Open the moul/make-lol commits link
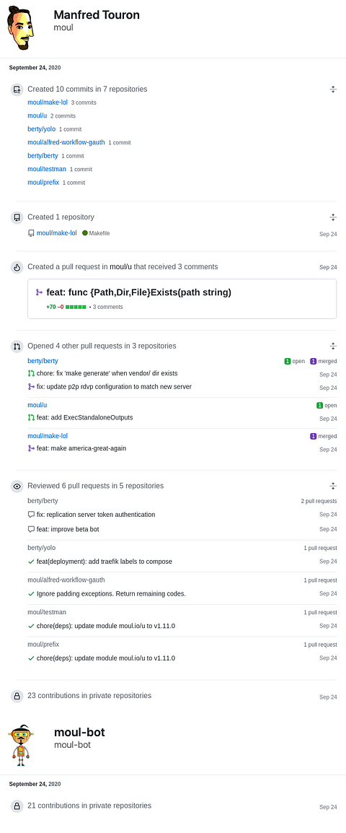This screenshot has height=833, width=346. click(x=48, y=103)
